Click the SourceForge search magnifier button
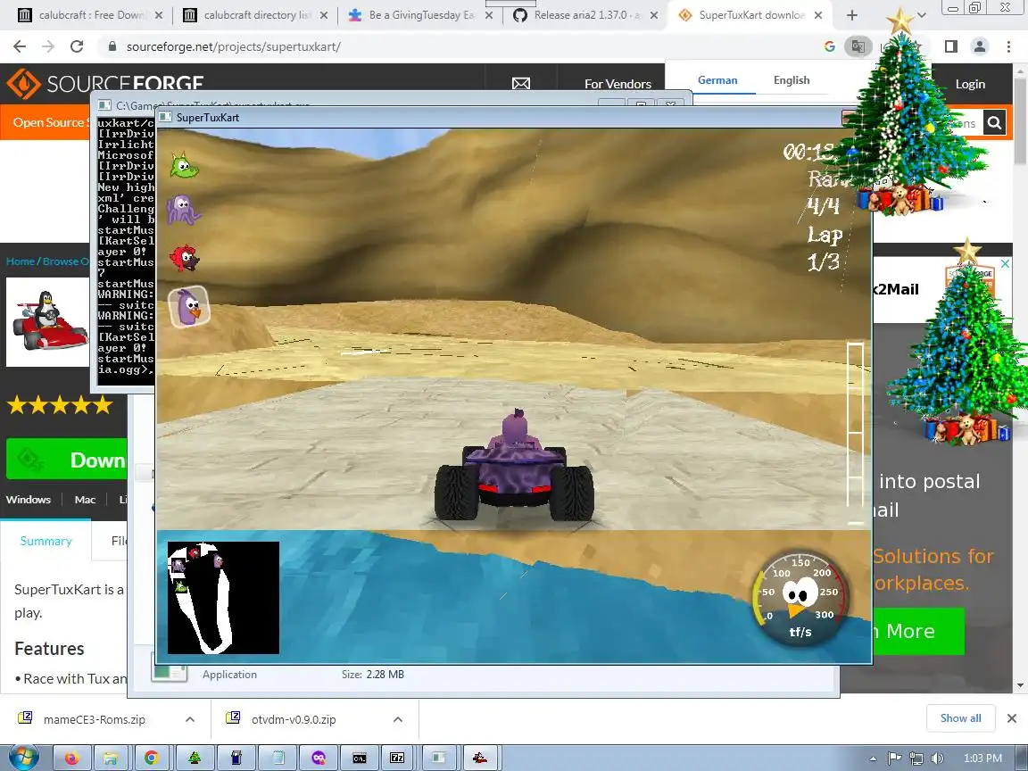This screenshot has width=1028, height=771. (x=994, y=122)
